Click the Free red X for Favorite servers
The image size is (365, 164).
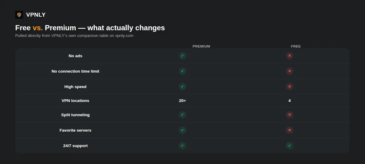[x=290, y=130]
